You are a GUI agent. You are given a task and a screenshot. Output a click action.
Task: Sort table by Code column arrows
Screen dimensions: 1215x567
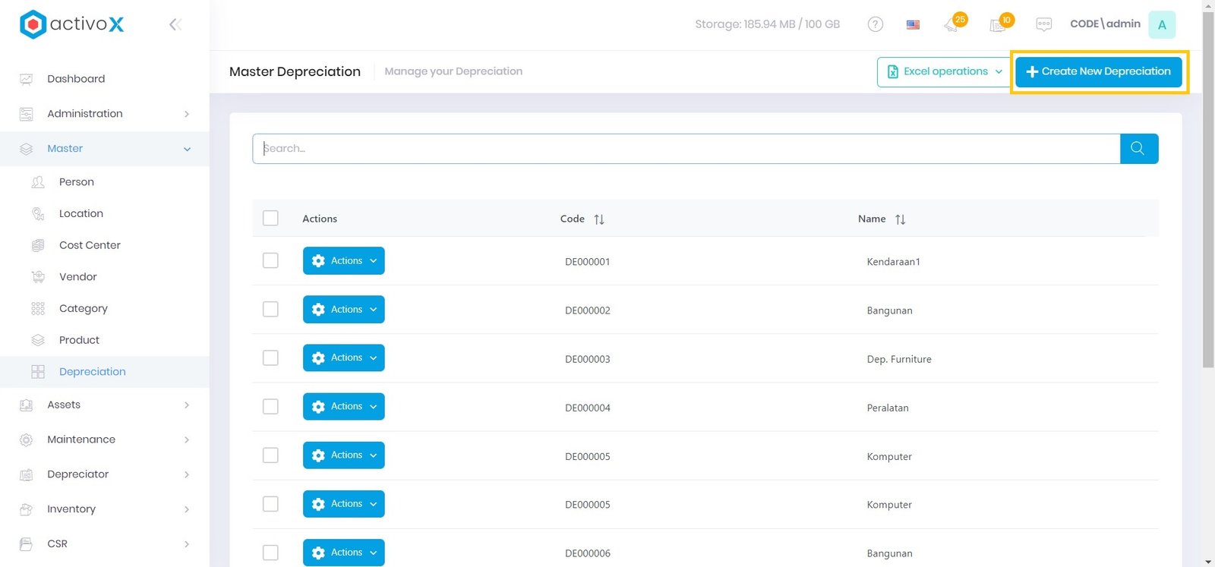[x=599, y=219]
